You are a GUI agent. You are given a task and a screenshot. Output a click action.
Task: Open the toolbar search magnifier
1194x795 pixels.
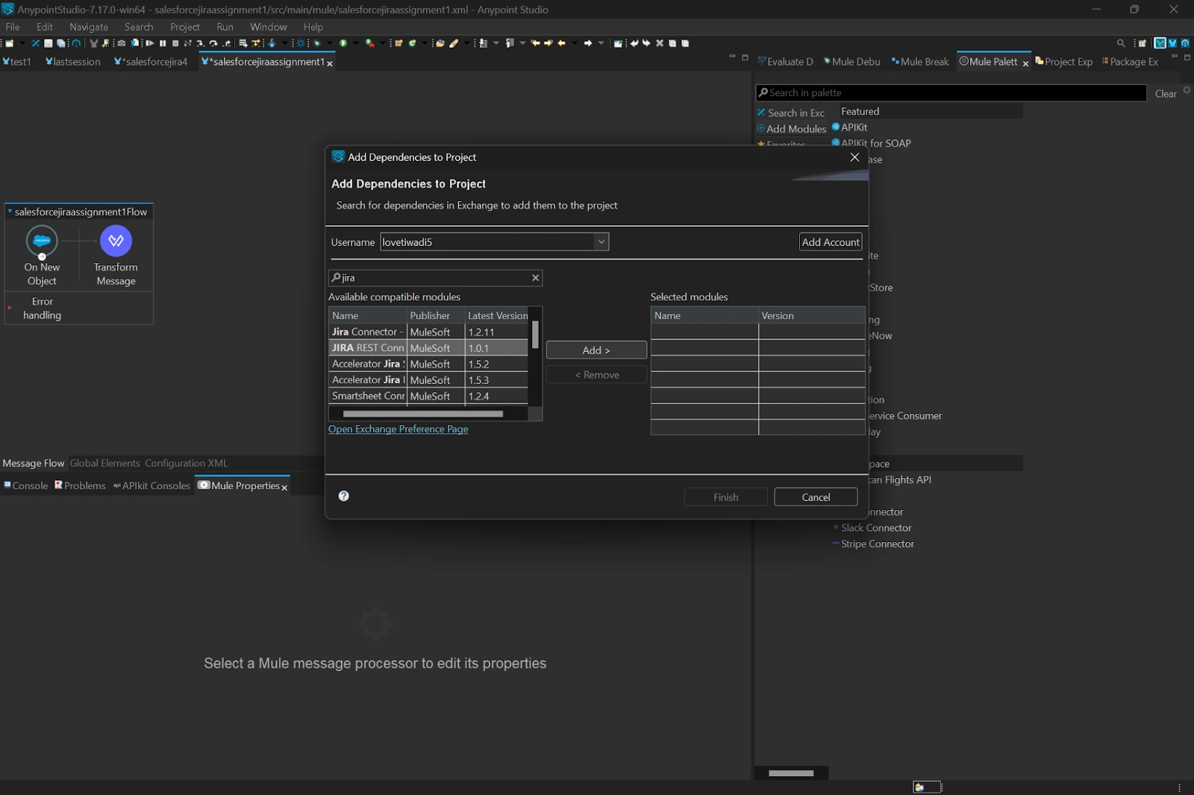[1121, 43]
